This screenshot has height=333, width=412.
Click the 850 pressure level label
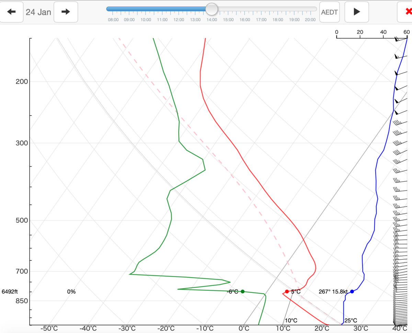pyautogui.click(x=22, y=301)
